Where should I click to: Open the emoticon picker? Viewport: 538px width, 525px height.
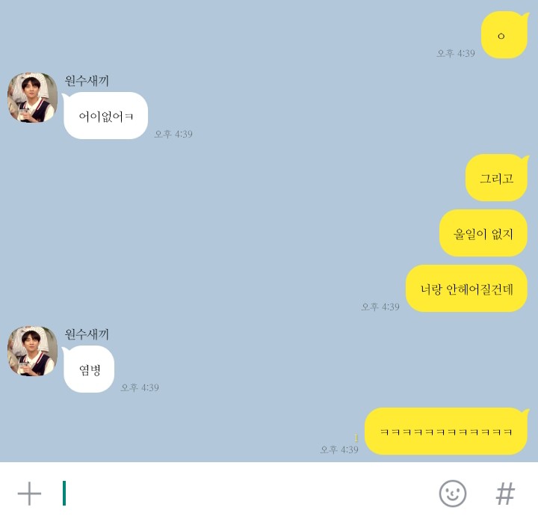click(x=453, y=494)
